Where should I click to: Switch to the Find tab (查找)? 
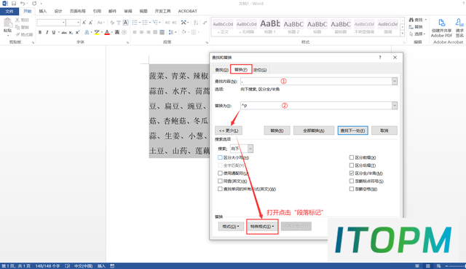(221, 70)
